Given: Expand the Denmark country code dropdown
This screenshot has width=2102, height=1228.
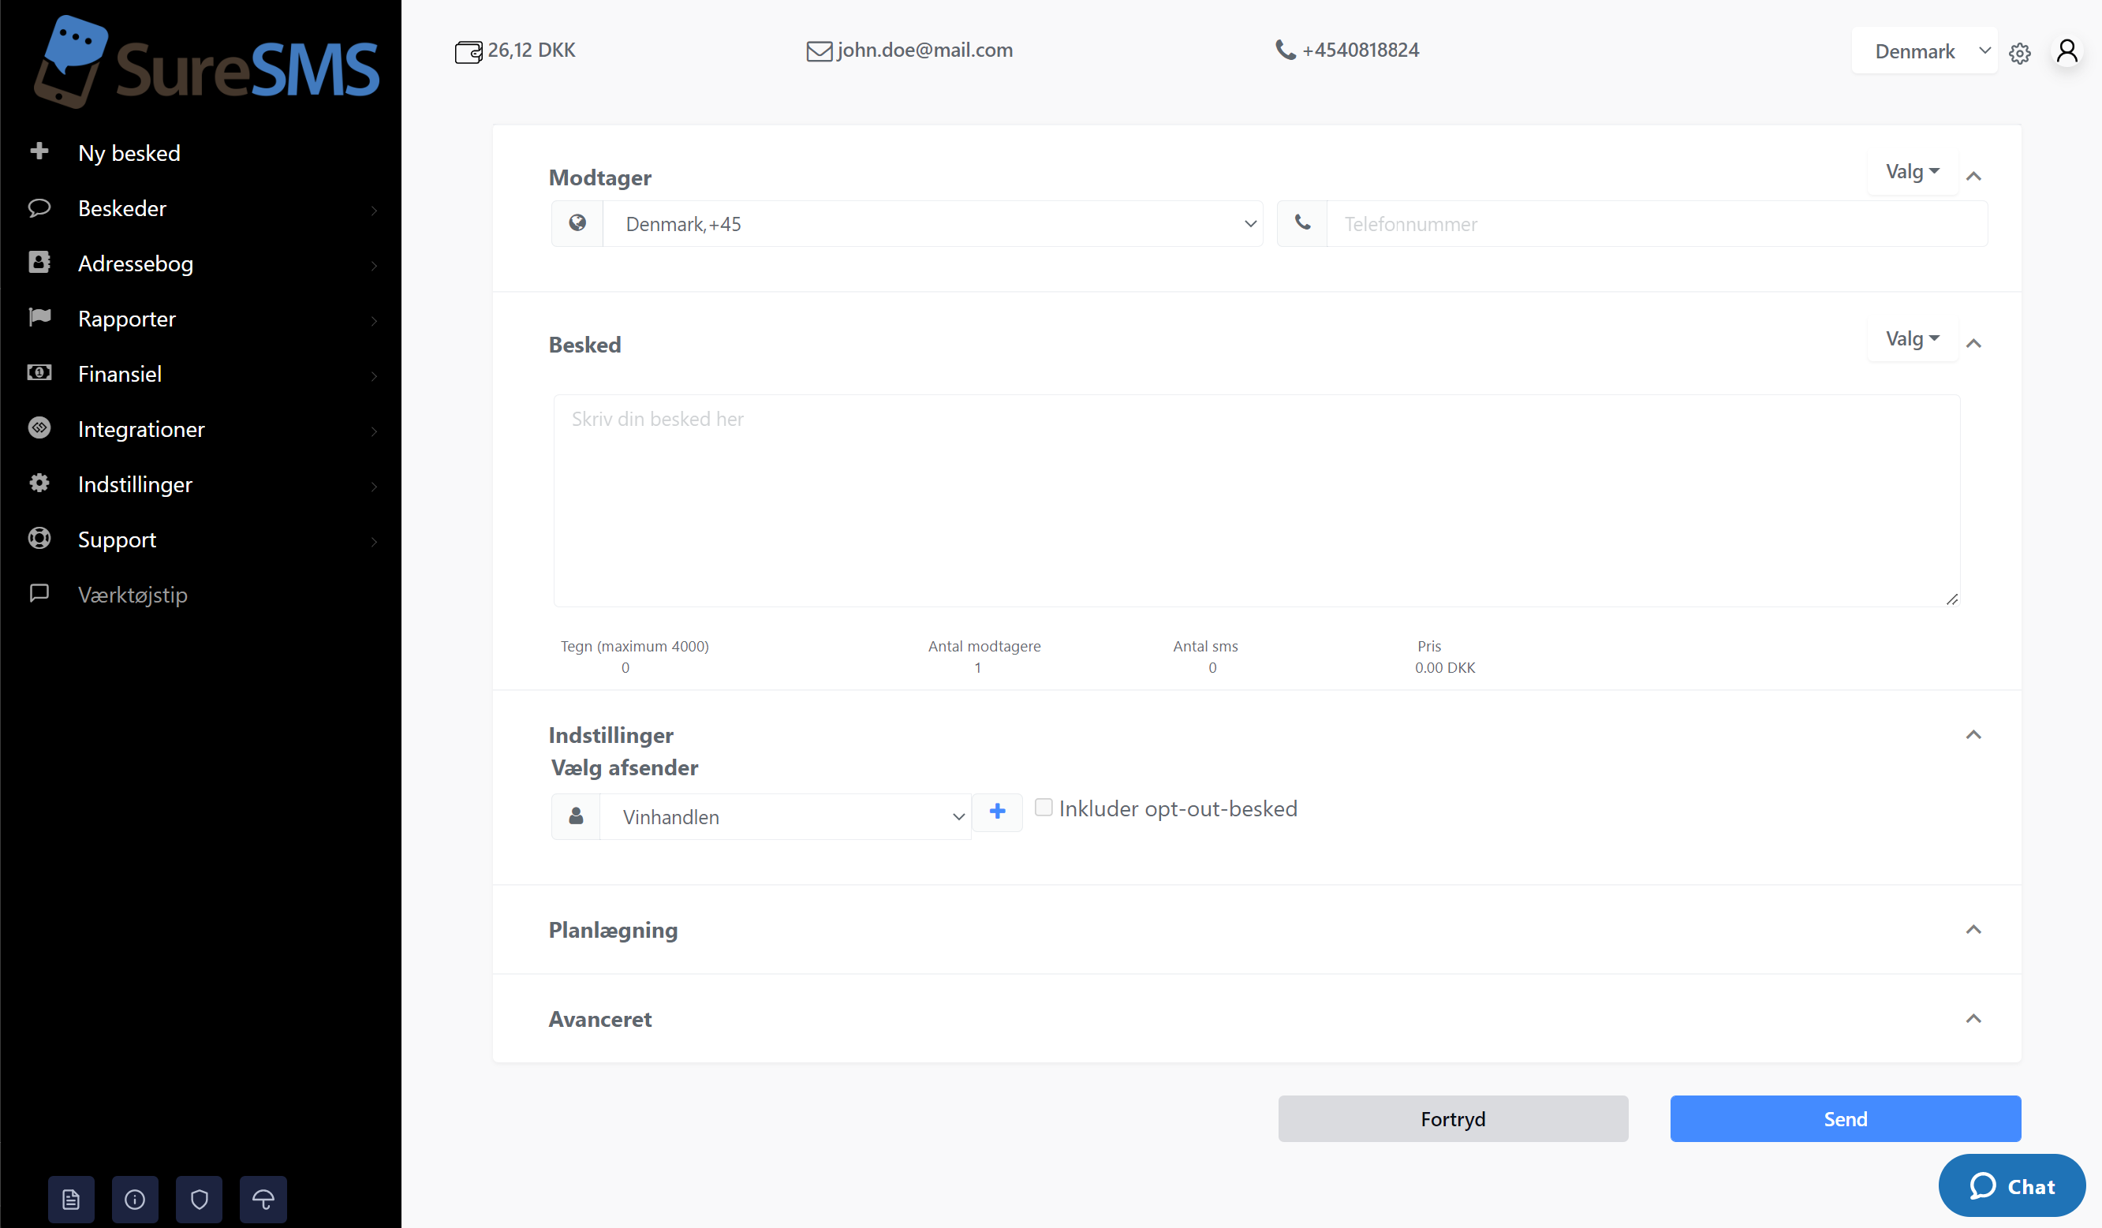Looking at the screenshot, I should (1250, 224).
